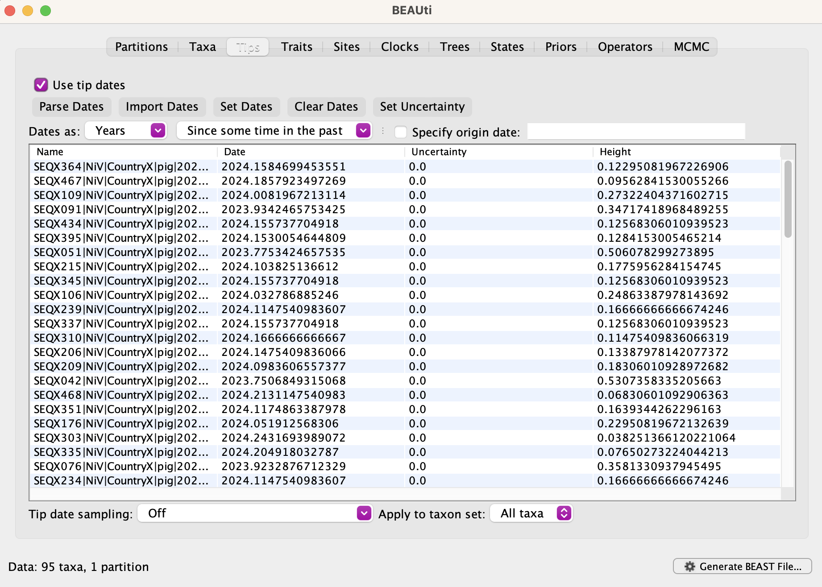The image size is (822, 587).
Task: Click the Uncertainty column header
Action: tap(499, 152)
